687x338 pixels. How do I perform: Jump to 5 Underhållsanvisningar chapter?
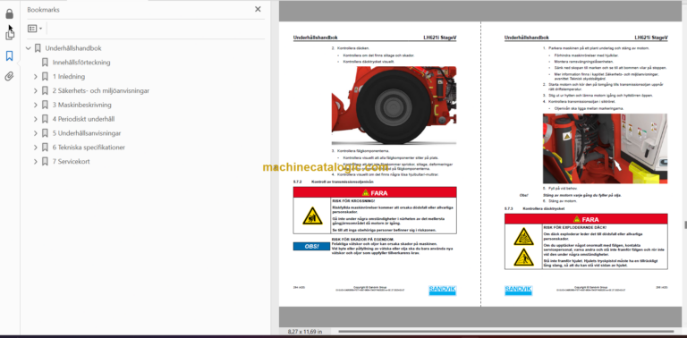87,133
